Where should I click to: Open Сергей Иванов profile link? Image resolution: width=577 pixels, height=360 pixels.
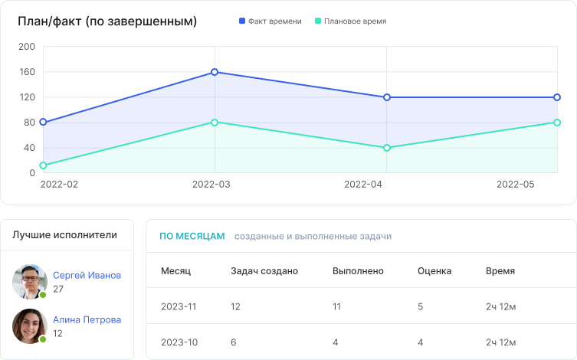pyautogui.click(x=87, y=275)
